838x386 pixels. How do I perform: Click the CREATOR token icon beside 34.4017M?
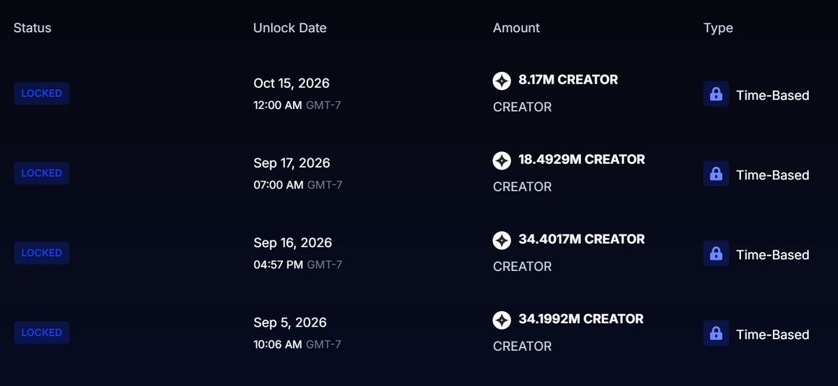click(501, 240)
